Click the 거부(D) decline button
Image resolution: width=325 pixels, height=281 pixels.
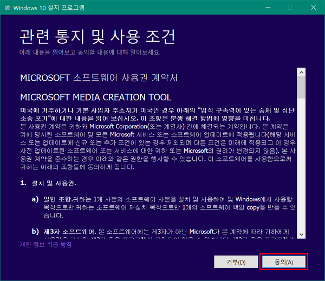pyautogui.click(x=236, y=262)
